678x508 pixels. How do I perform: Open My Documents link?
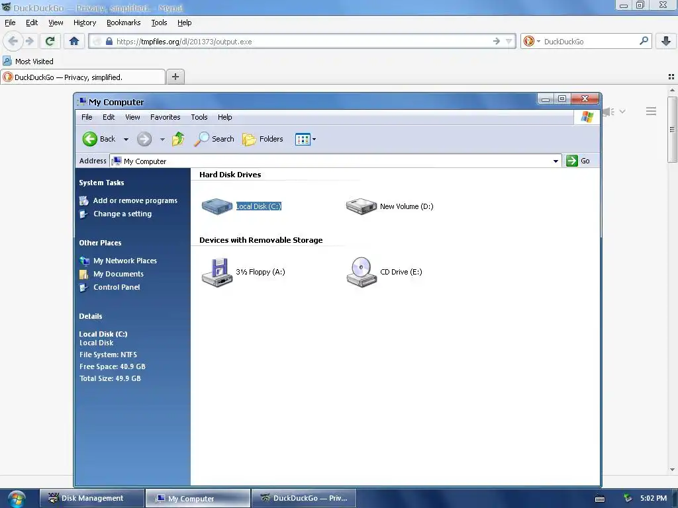coord(119,274)
